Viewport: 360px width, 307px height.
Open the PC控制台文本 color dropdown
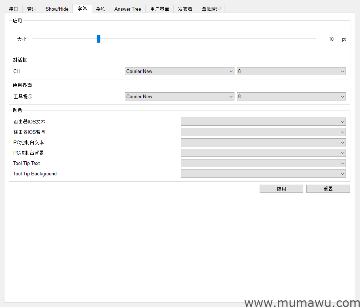tap(263, 142)
